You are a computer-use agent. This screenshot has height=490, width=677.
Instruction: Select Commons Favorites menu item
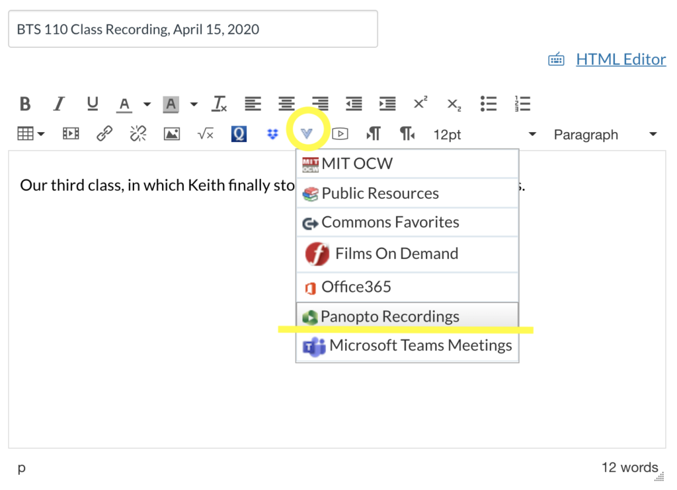click(x=407, y=223)
